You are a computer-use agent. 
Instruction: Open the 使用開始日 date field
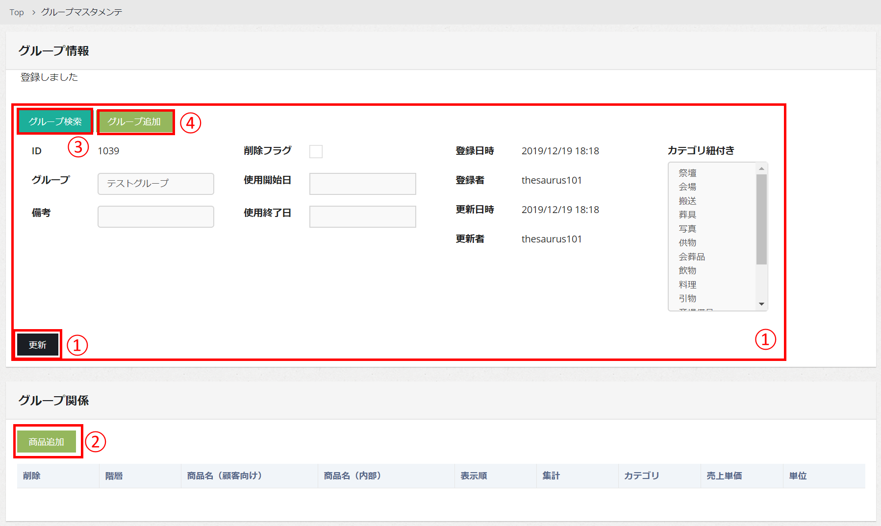(x=362, y=184)
